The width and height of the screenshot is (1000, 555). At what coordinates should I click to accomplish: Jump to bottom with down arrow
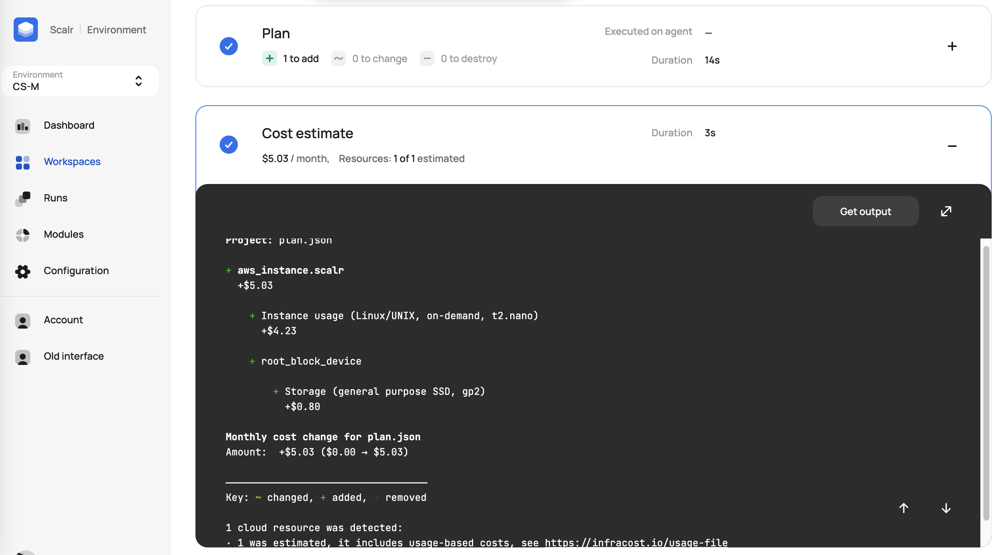coord(946,508)
